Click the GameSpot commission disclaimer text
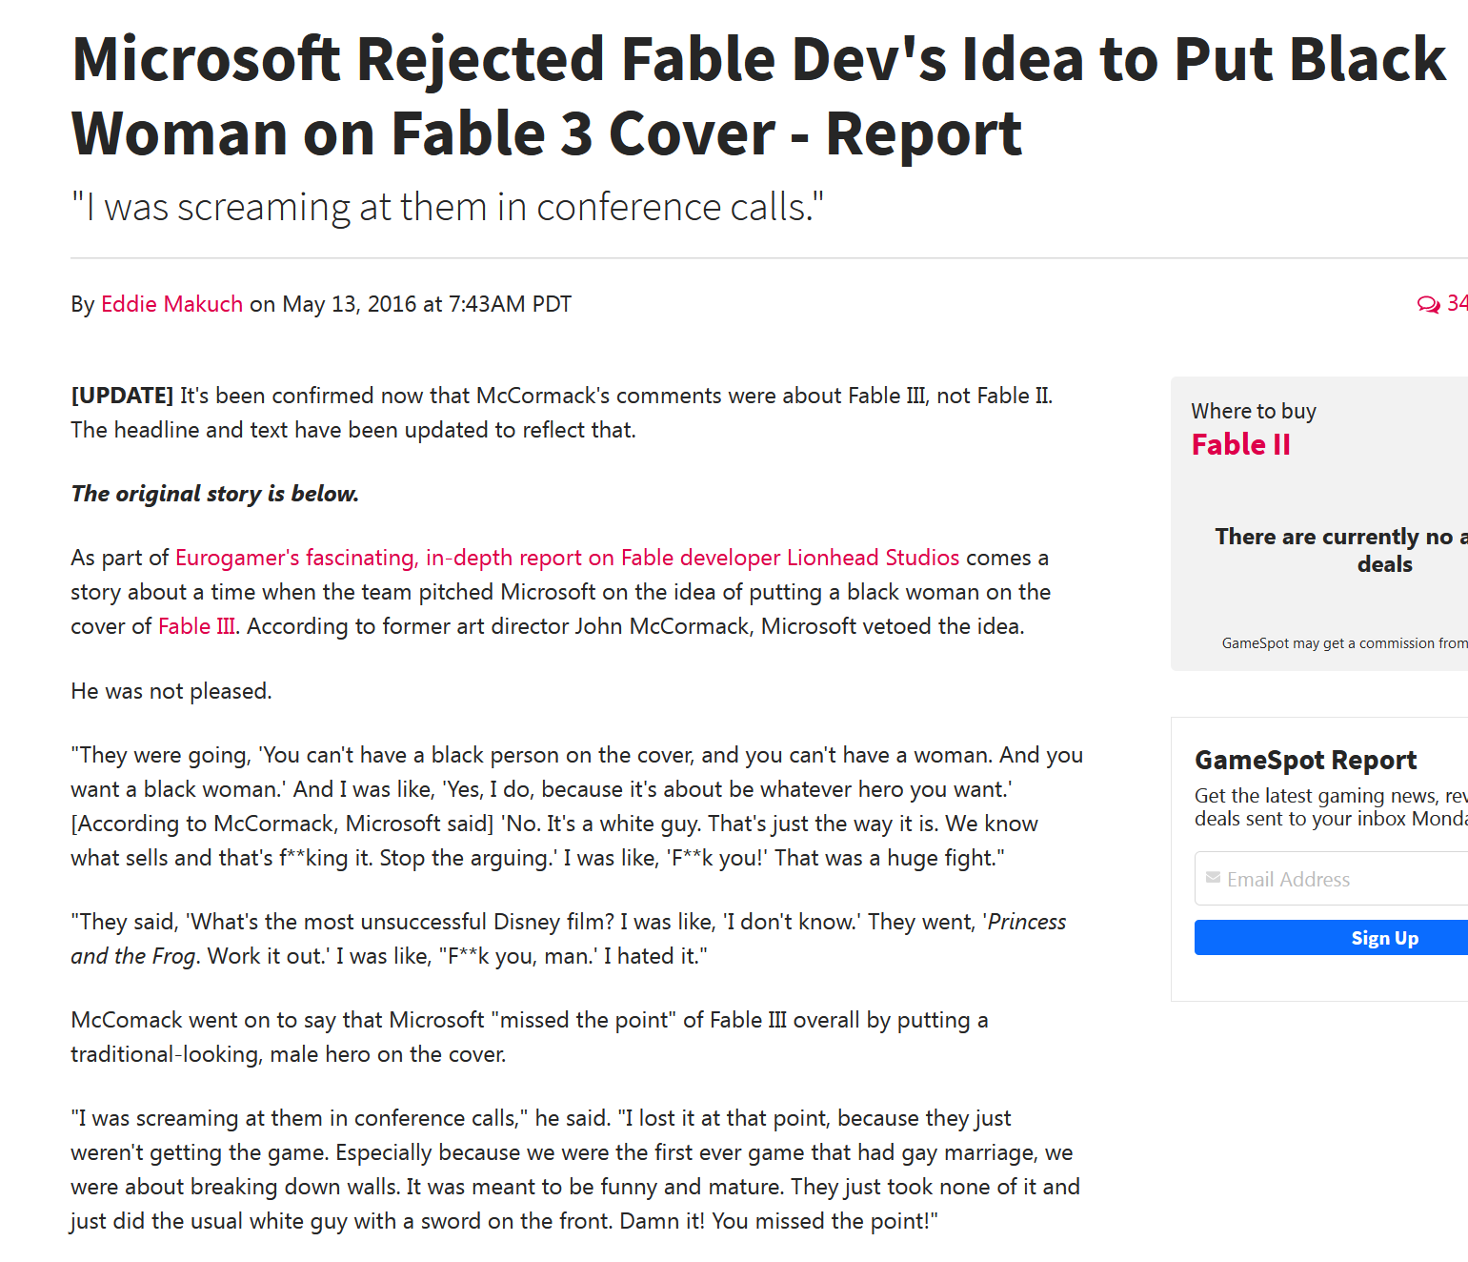Image resolution: width=1468 pixels, height=1262 pixels. coord(1343,643)
